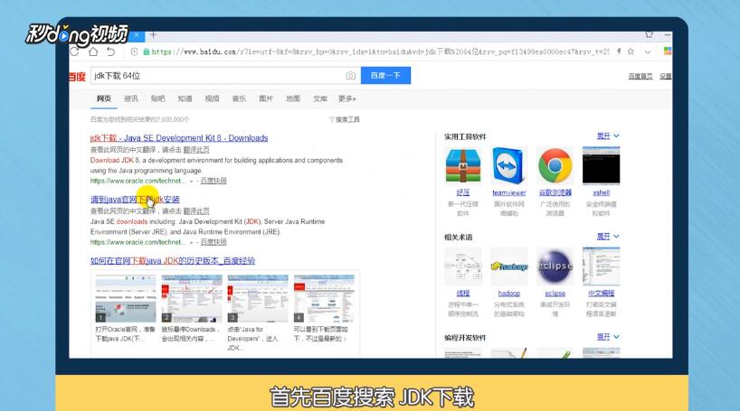Image resolution: width=740 pixels, height=411 pixels.
Task: Switch to the 图片 tab
Action: point(266,98)
